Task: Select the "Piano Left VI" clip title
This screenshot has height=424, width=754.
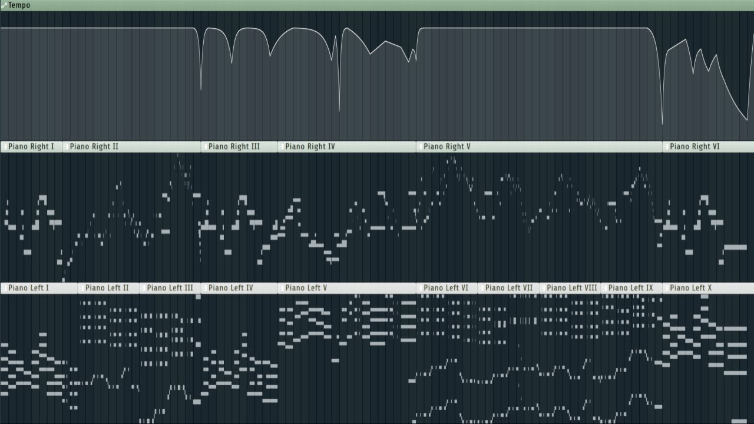Action: [x=446, y=289]
